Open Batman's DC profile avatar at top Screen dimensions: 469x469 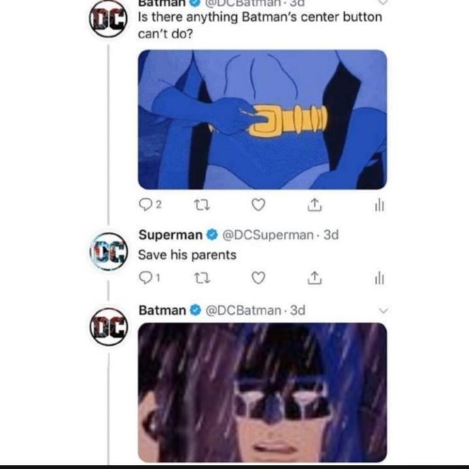tap(109, 18)
